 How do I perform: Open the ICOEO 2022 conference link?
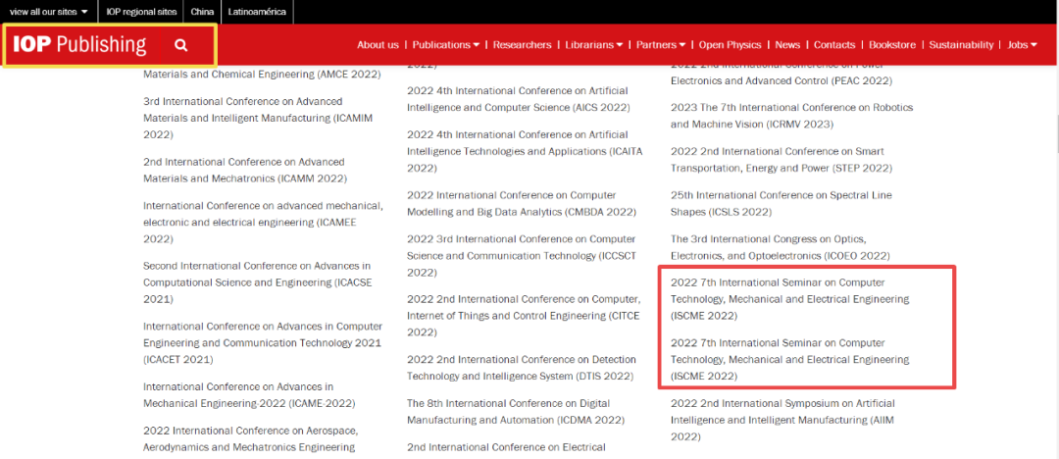pyautogui.click(x=781, y=247)
